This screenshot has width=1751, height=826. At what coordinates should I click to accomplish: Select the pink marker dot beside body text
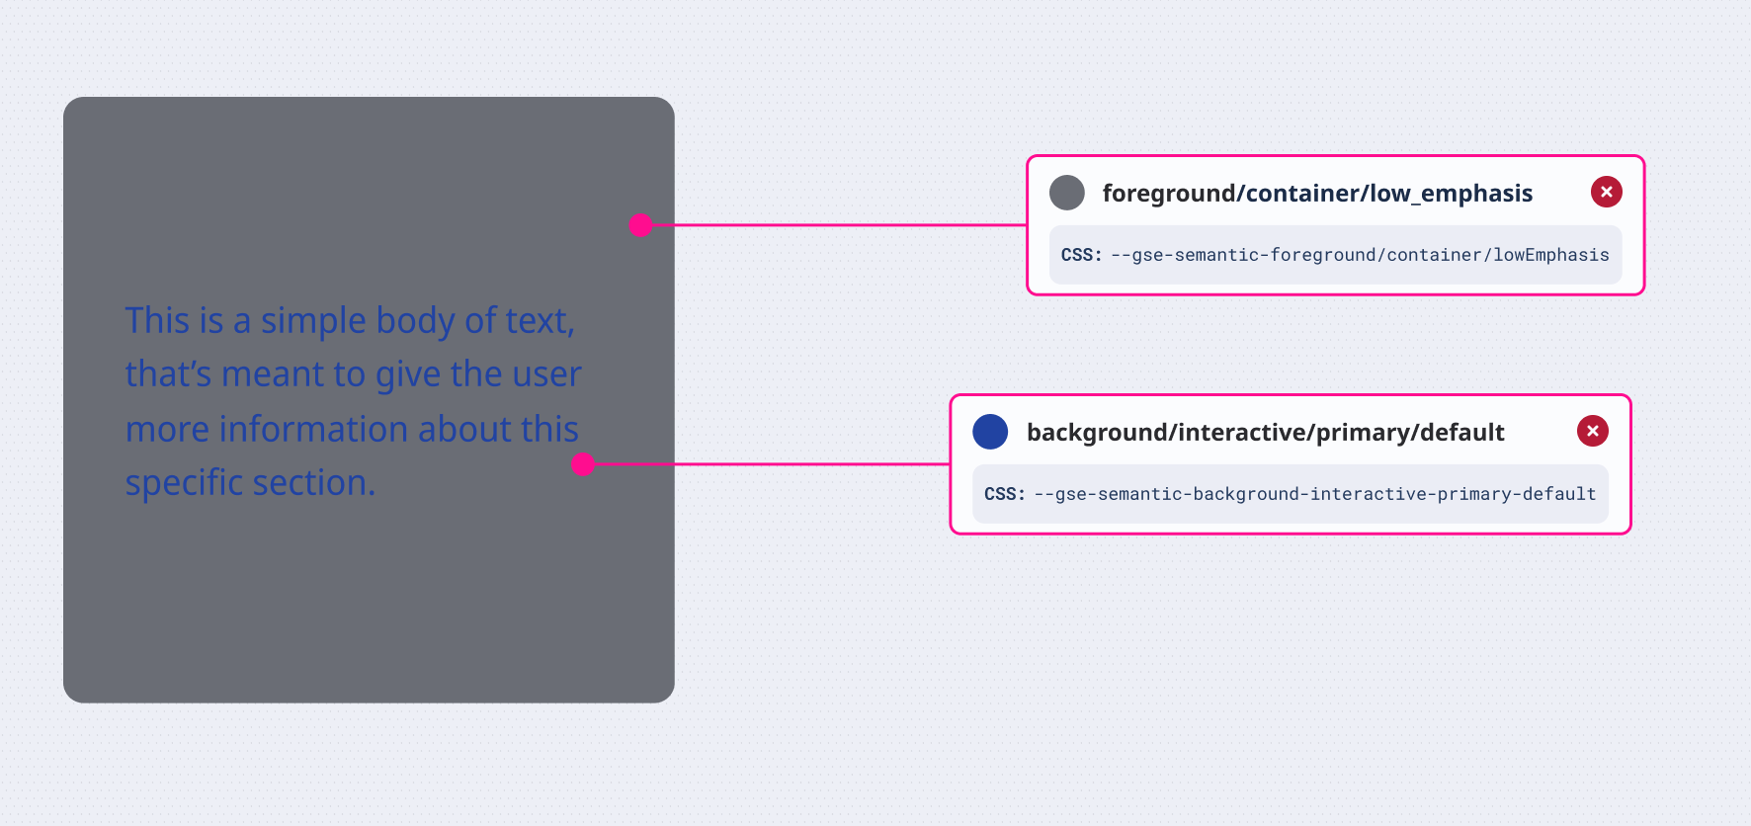click(x=583, y=463)
